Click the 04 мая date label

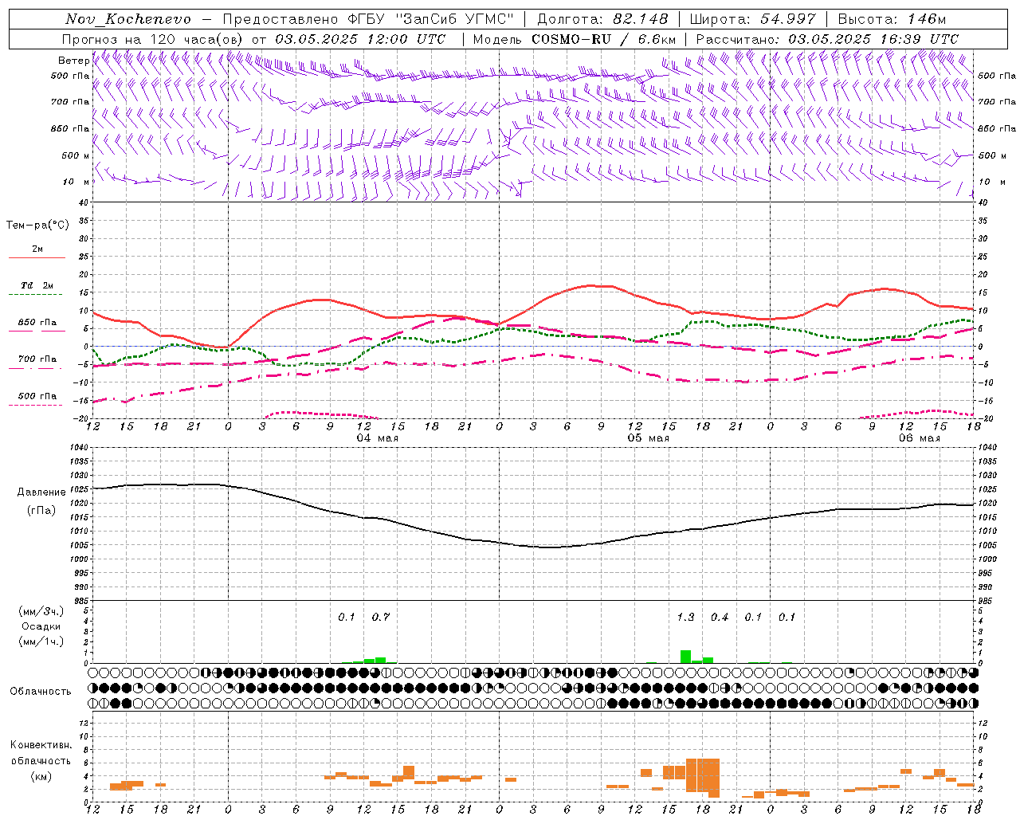[377, 437]
